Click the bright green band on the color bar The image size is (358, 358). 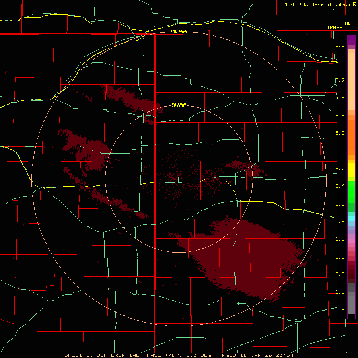click(x=351, y=192)
